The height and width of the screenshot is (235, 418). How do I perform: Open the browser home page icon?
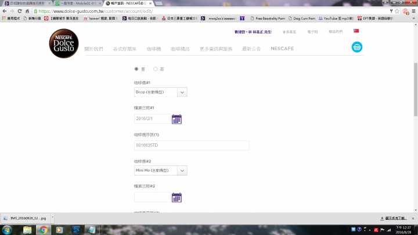click(27, 11)
